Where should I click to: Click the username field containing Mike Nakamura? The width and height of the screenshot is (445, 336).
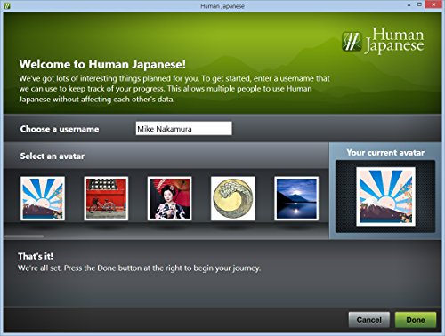click(x=184, y=128)
